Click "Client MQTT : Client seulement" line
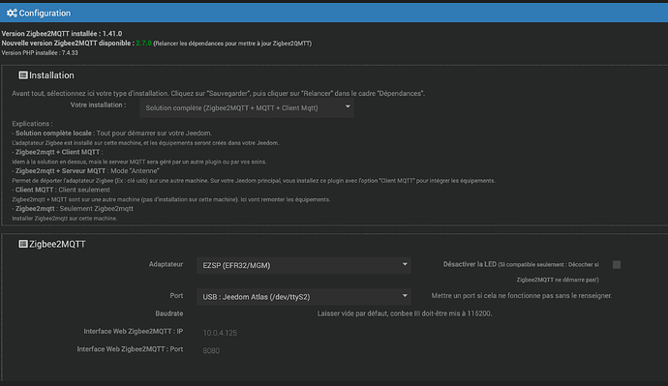The height and width of the screenshot is (386, 668). click(x=61, y=190)
